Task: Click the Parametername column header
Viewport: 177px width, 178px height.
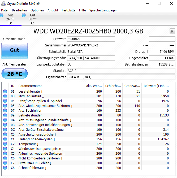Action: click(x=50, y=86)
